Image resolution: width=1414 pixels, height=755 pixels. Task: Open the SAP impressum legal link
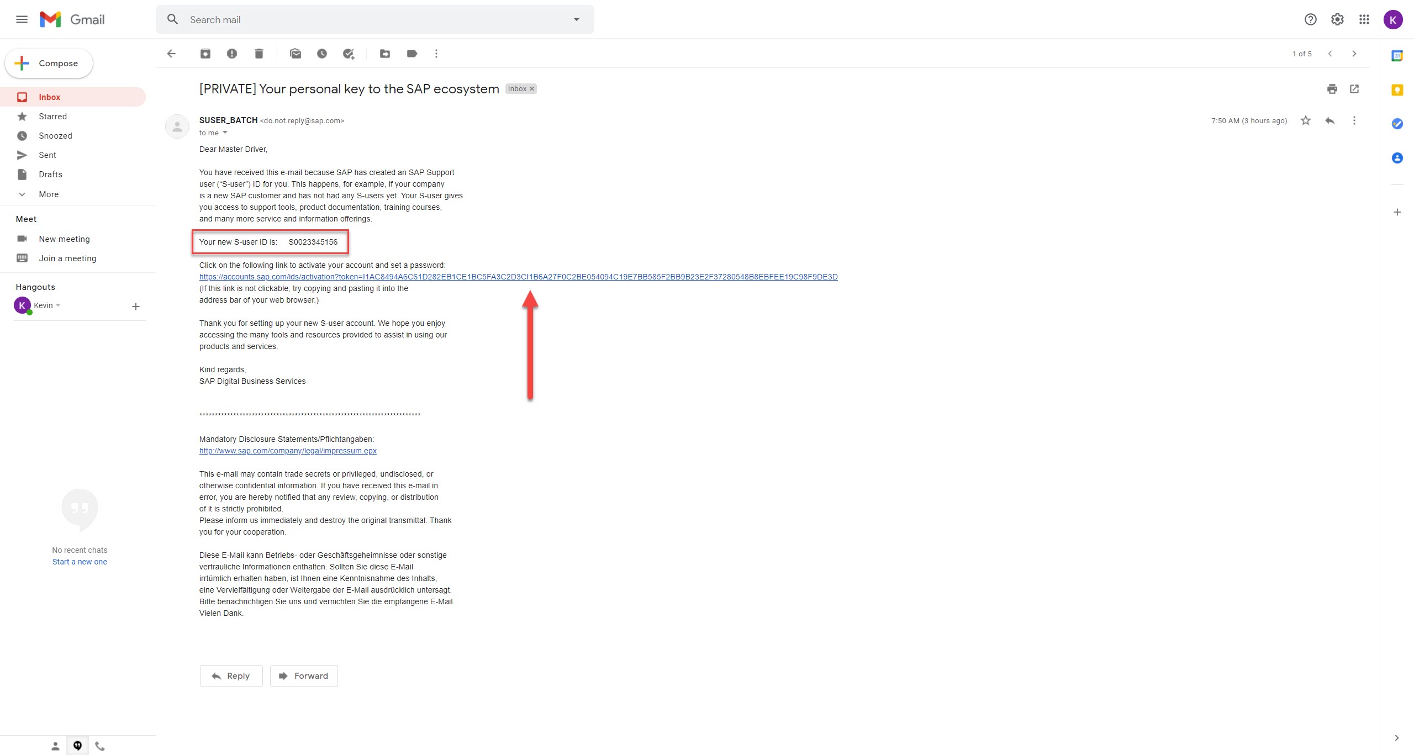pos(288,451)
